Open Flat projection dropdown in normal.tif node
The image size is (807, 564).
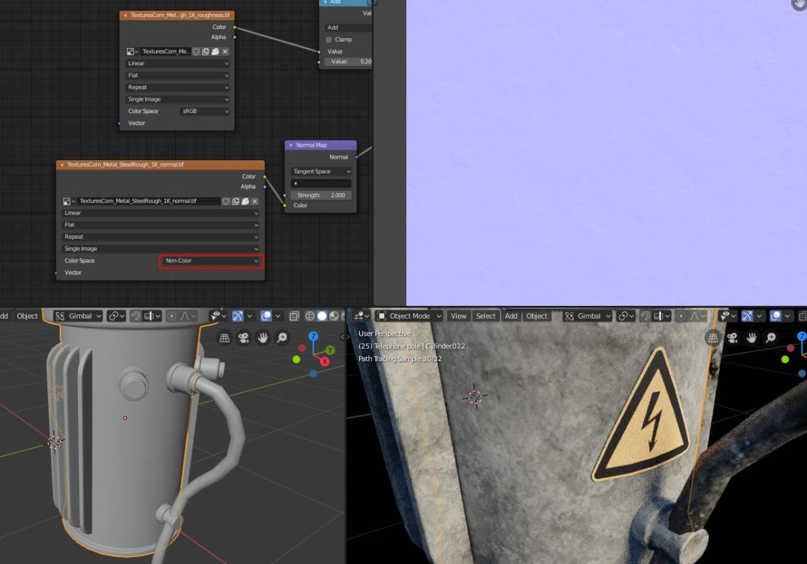pos(161,225)
